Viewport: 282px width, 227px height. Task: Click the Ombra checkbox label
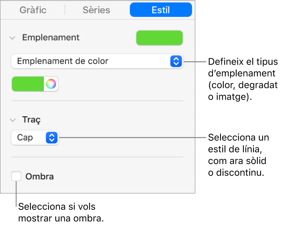[40, 176]
